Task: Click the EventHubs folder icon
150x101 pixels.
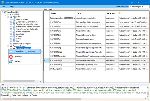Action: click(x=14, y=34)
